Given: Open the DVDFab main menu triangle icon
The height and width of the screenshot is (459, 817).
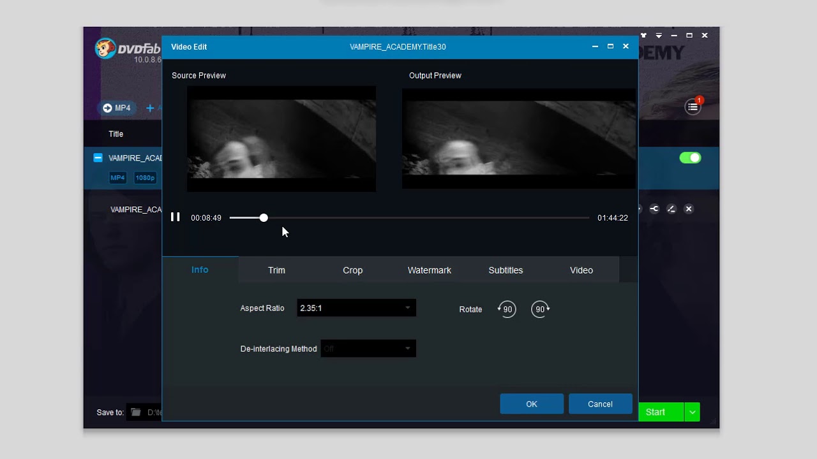Looking at the screenshot, I should (659, 36).
